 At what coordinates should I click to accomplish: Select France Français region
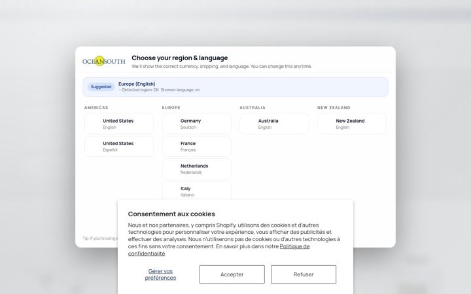click(x=197, y=146)
